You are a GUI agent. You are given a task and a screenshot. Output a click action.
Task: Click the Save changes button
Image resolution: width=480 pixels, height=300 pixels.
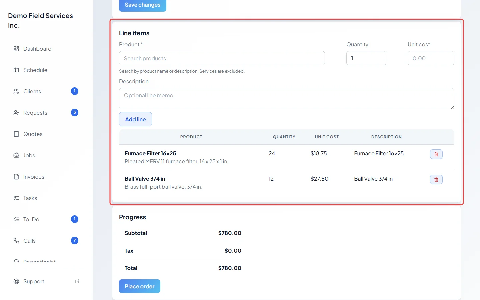point(143,5)
